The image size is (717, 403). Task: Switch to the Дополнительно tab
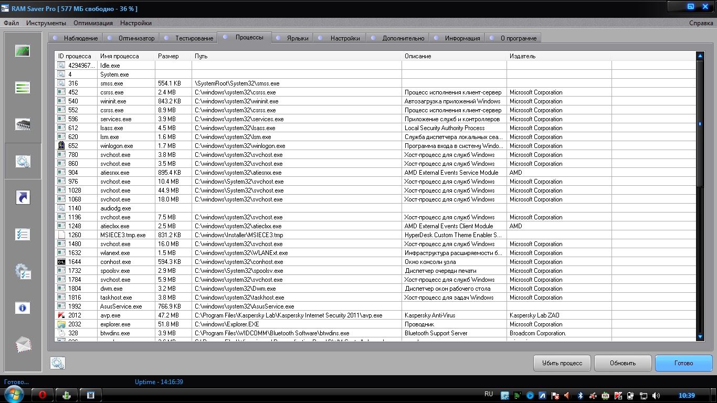(x=398, y=38)
